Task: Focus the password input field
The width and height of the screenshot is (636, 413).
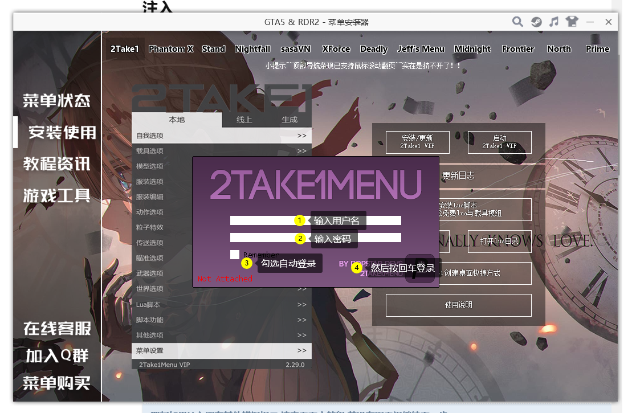Action: (x=262, y=238)
